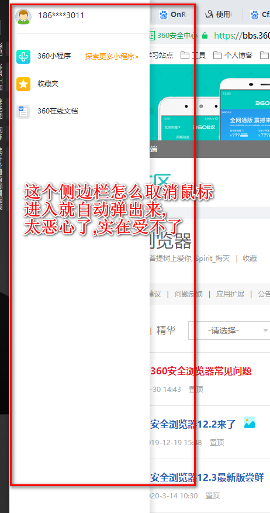Viewport: 270px width, 513px height.
Task: Open 探索更多小程序 link
Action: 112,57
